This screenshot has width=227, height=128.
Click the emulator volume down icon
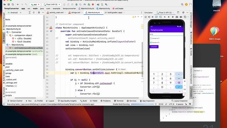click(153, 17)
